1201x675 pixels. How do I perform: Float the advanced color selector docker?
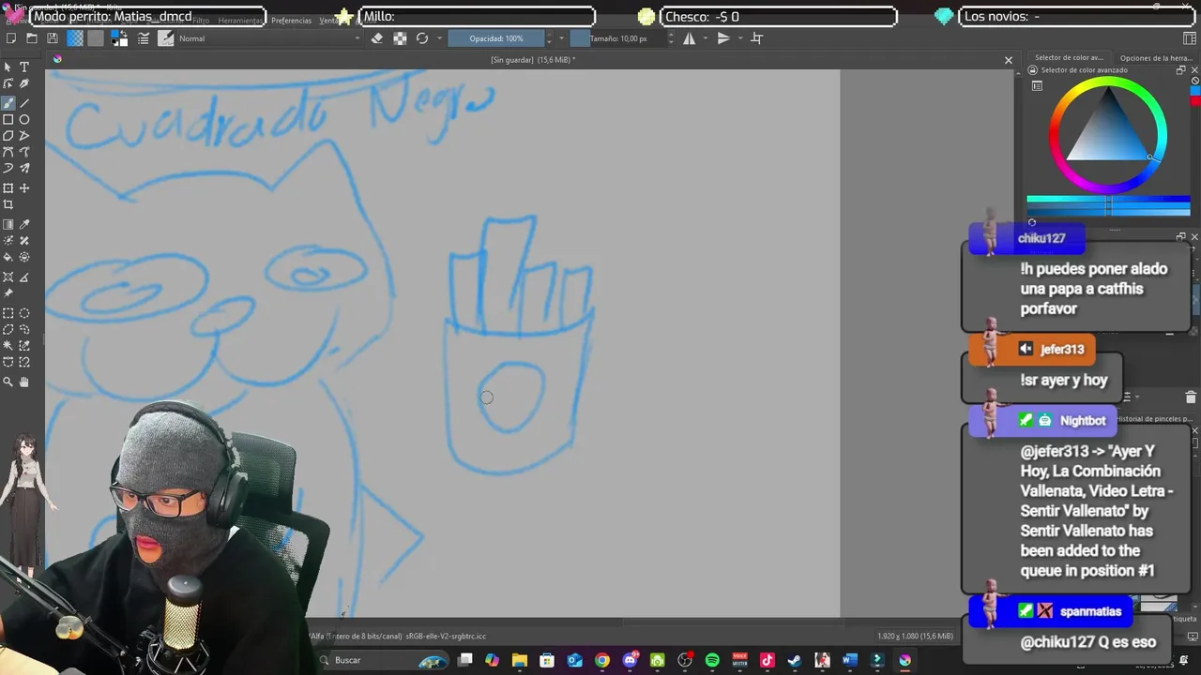tap(1181, 70)
